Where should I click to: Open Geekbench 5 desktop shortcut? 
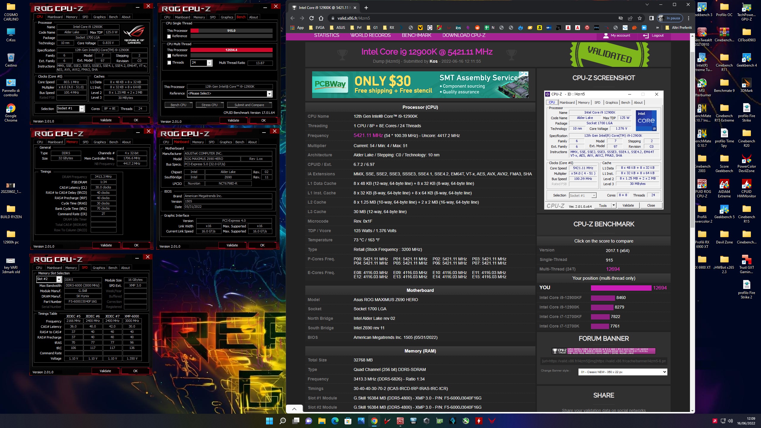(724, 211)
